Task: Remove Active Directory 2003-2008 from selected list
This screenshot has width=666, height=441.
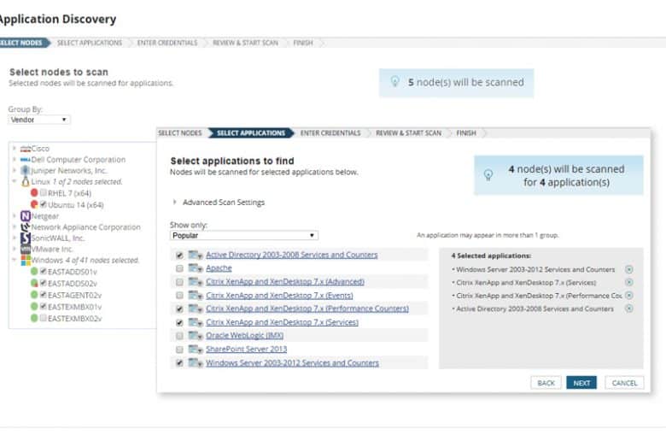Action: click(x=629, y=309)
